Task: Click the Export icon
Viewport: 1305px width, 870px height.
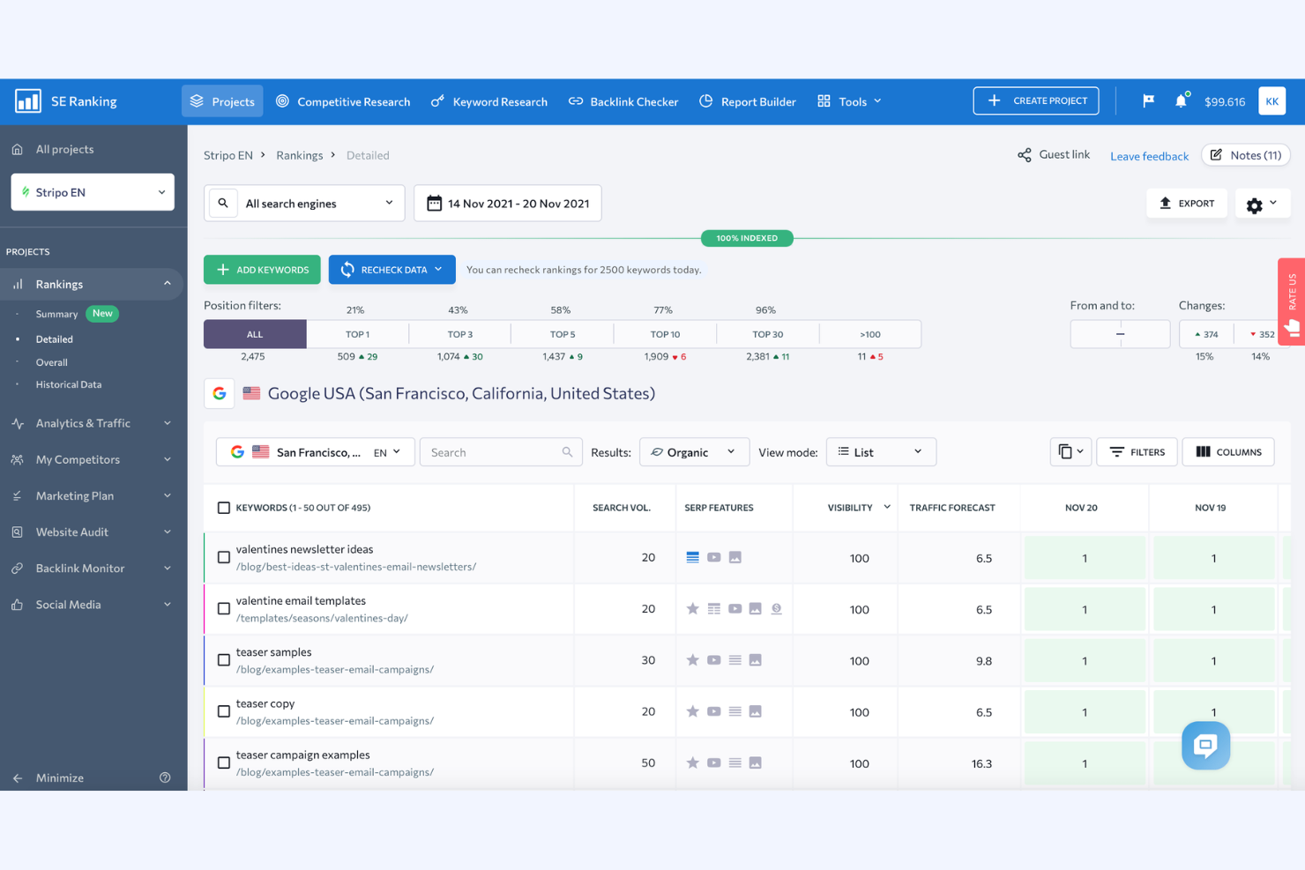Action: coord(1166,203)
